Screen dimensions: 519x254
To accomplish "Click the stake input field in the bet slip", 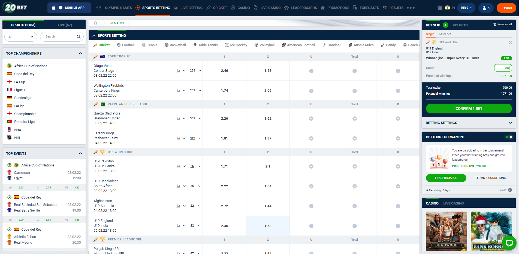I will (502, 68).
